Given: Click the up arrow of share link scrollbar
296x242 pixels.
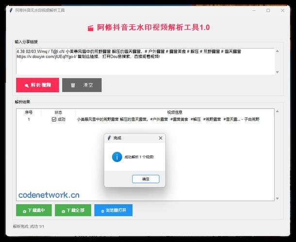Looking at the screenshot, I should (x=277, y=51).
